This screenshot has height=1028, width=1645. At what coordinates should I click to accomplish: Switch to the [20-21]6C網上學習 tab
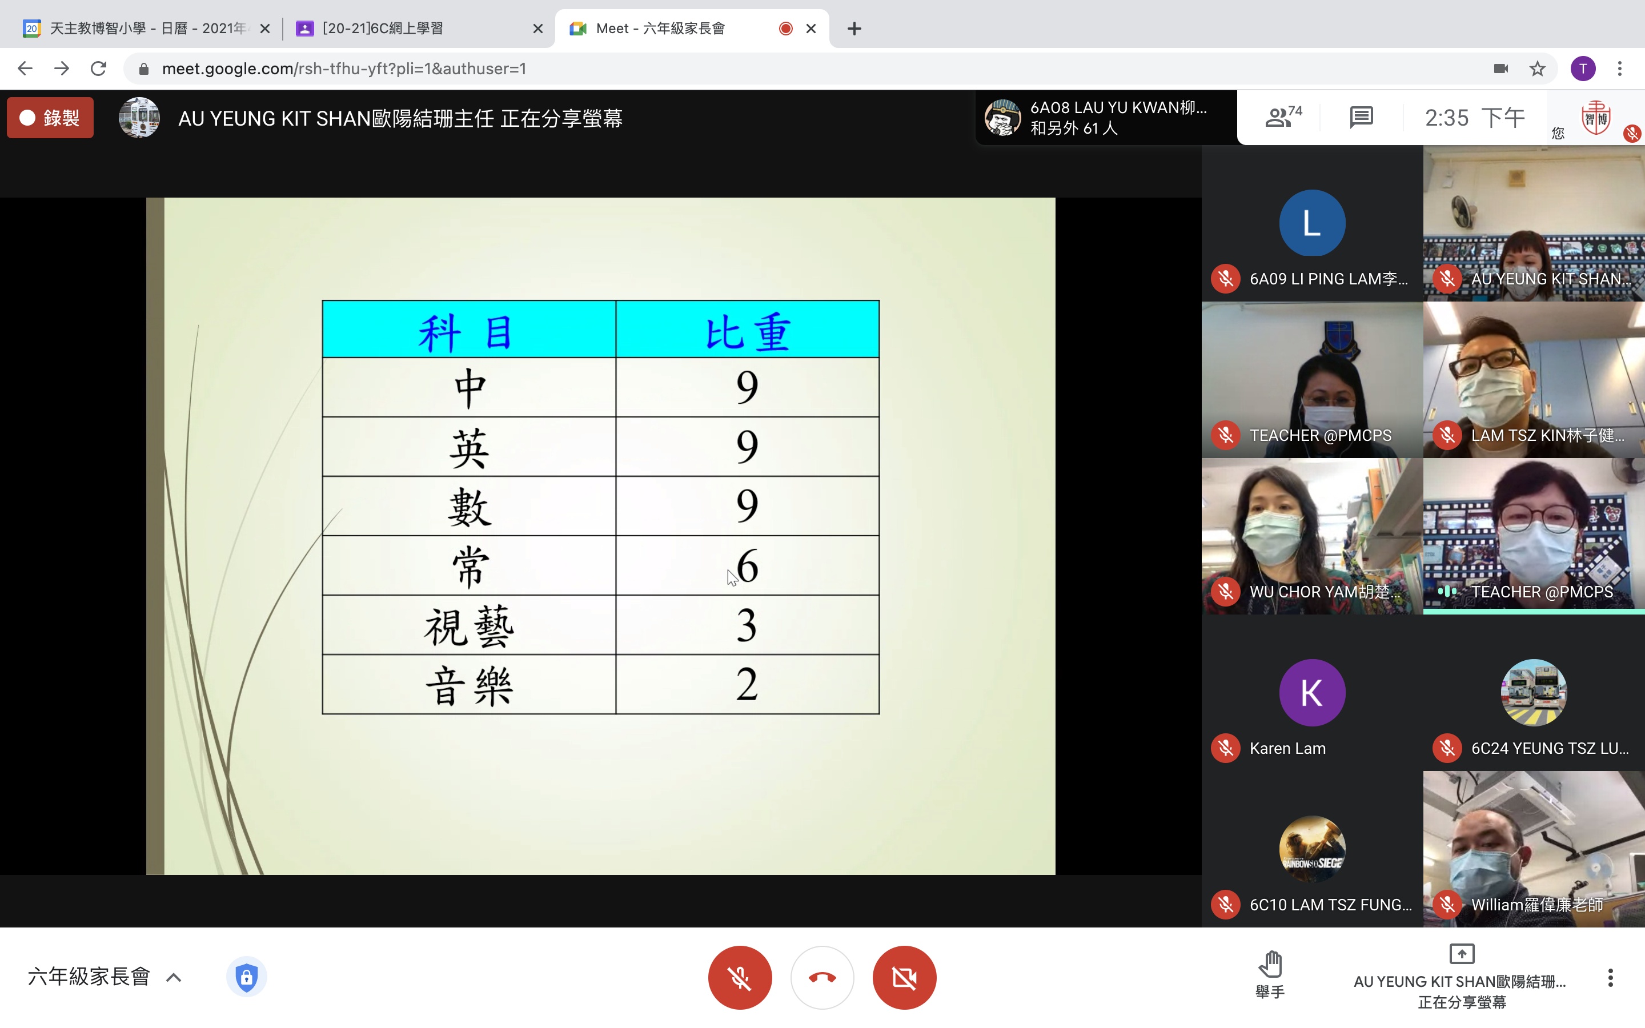(408, 29)
